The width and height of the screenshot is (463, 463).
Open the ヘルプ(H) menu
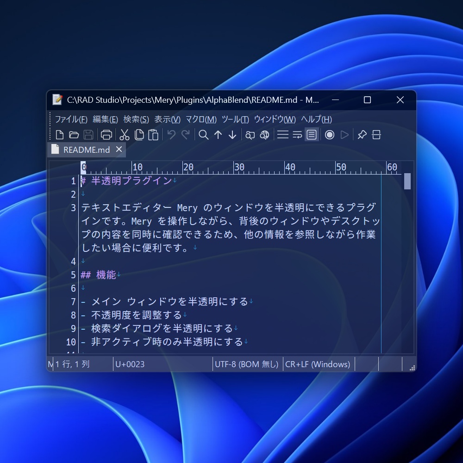(317, 119)
